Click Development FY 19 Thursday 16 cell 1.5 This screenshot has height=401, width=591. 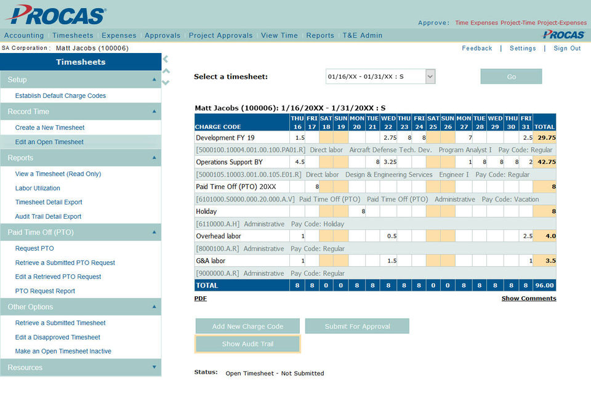(x=297, y=138)
